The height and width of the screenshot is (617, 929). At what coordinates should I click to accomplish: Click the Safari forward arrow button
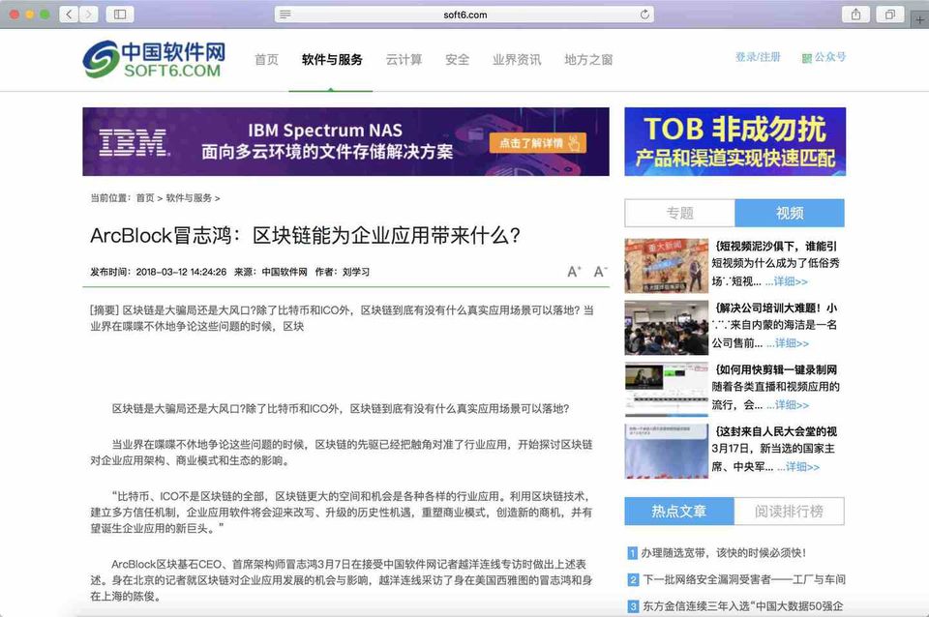(89, 15)
